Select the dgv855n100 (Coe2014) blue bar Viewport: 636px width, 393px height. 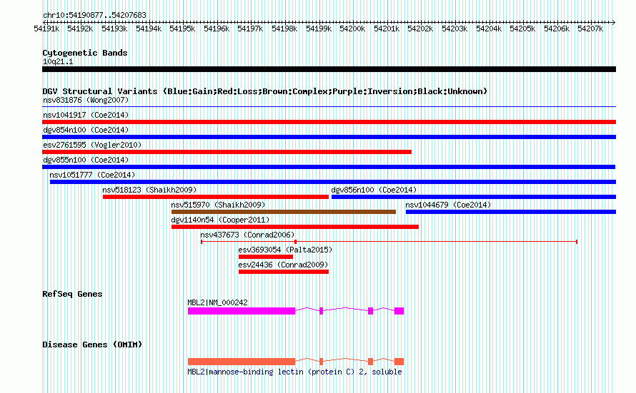click(329, 167)
